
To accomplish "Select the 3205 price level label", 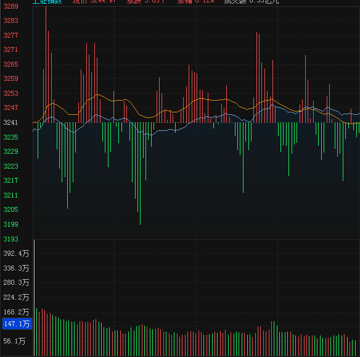I will (x=11, y=209).
